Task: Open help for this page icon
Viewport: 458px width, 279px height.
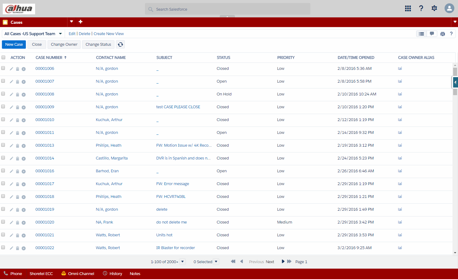Action: pyautogui.click(x=451, y=34)
